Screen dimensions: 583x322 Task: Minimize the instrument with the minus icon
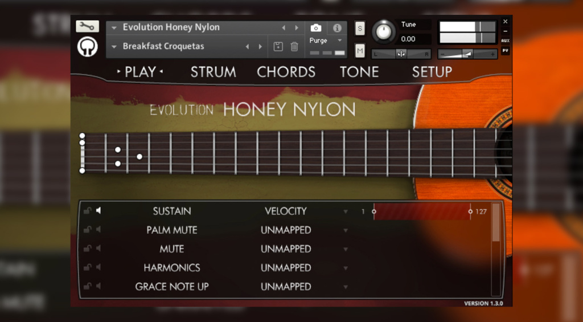tap(506, 31)
